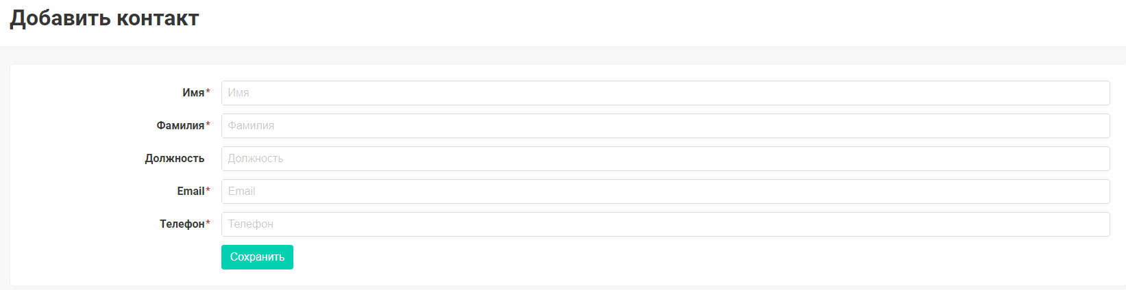Click the red asterisk after Email label
This screenshot has height=290, width=1126.
coord(208,191)
